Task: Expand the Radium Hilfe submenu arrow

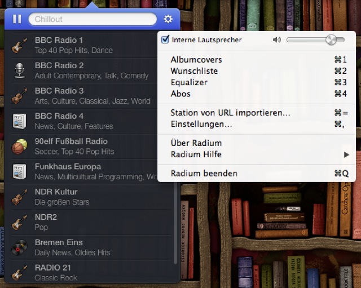Action: point(346,154)
